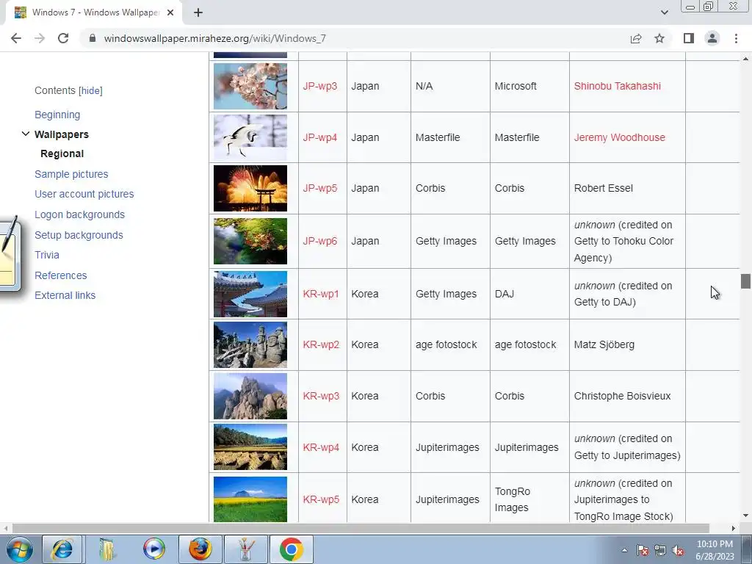This screenshot has width=752, height=564.
Task: Select the Windows 7 - Windows Wallpaper tab
Action: 95,12
